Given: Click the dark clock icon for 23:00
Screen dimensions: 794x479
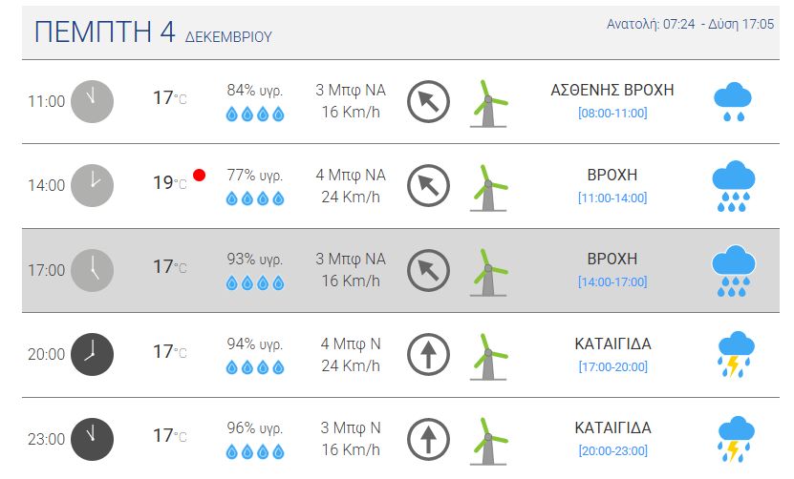Looking at the screenshot, I should (x=92, y=439).
